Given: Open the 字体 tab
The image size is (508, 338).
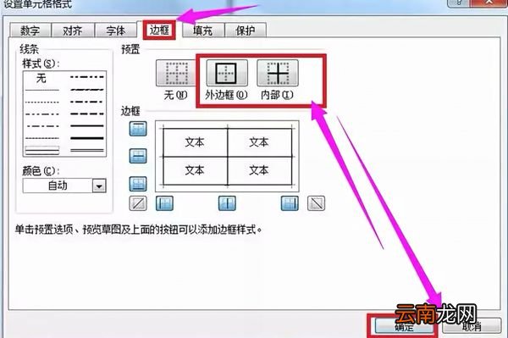Looking at the screenshot, I should [115, 30].
